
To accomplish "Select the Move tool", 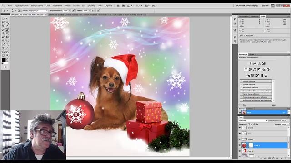I will pyautogui.click(x=7, y=19).
